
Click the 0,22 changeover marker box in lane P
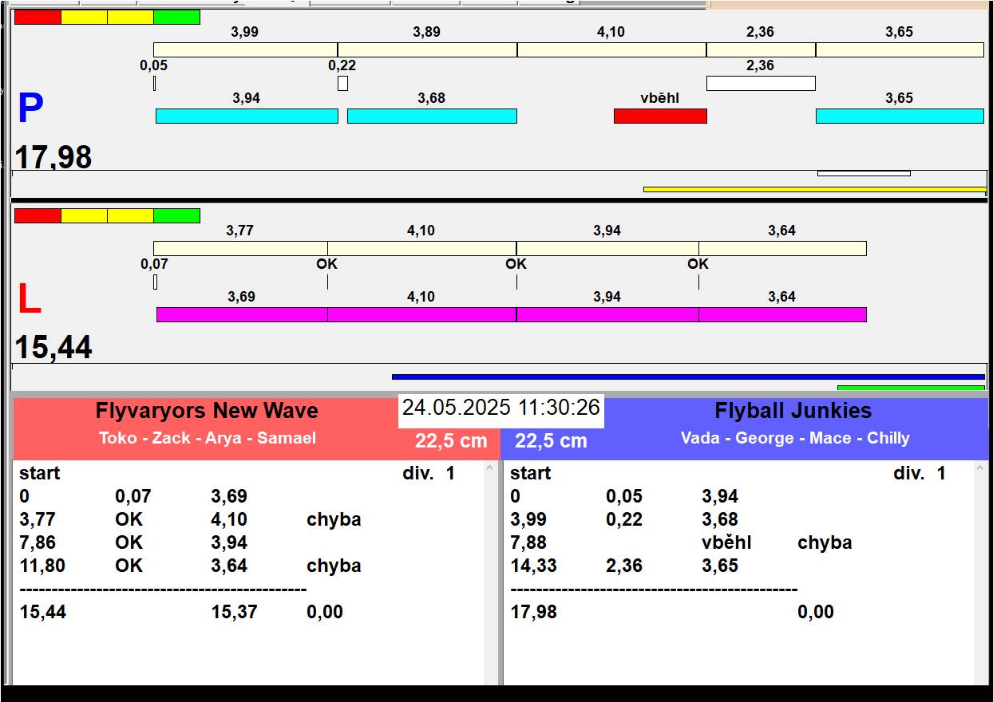click(x=342, y=83)
